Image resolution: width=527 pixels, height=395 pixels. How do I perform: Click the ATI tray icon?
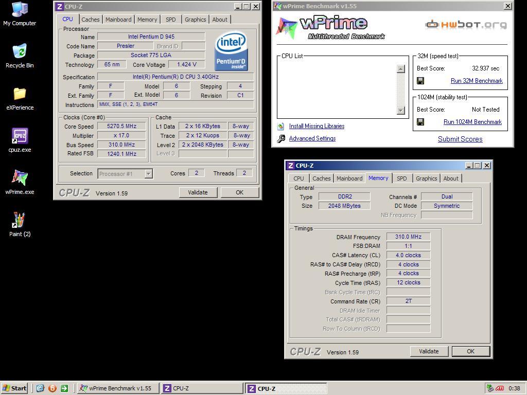coord(500,388)
